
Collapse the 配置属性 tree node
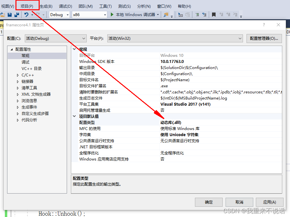coord(12,49)
